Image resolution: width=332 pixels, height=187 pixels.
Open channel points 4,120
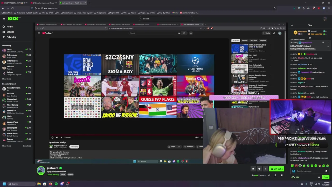295,177
